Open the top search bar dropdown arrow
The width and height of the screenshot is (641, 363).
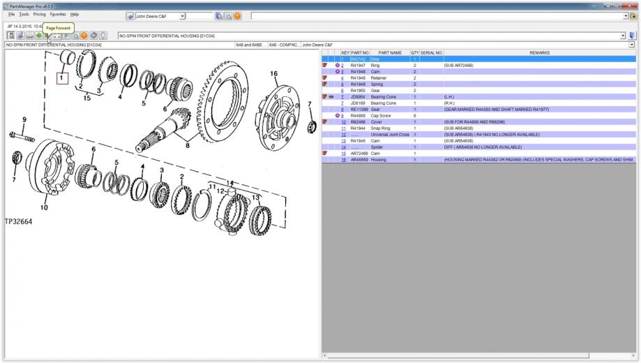click(x=626, y=16)
